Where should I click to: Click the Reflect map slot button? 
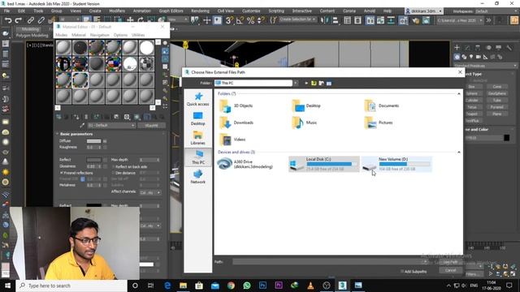click(105, 160)
